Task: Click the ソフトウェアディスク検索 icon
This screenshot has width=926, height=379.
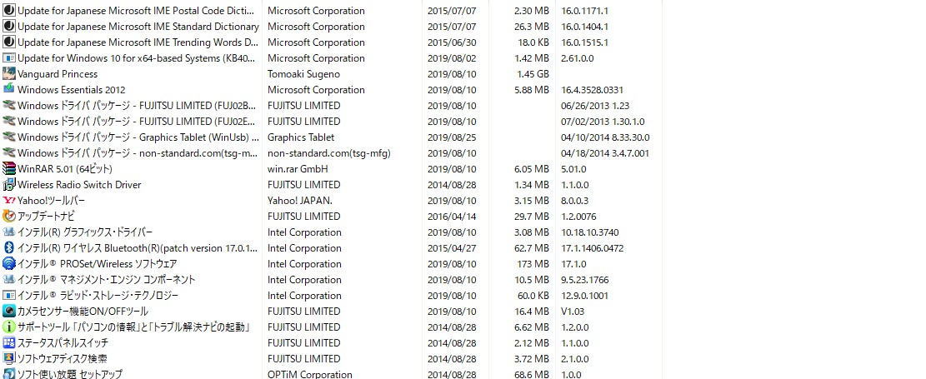Action: [9, 359]
